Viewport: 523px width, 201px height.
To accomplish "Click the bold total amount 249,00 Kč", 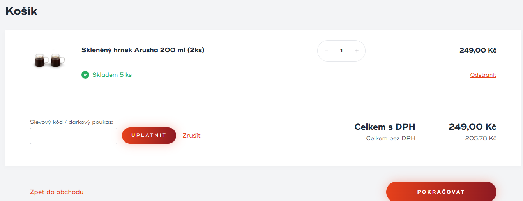I will [x=472, y=127].
